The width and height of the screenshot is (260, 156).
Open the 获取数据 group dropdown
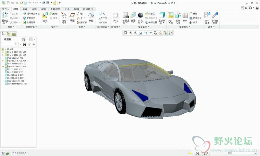tap(31, 27)
